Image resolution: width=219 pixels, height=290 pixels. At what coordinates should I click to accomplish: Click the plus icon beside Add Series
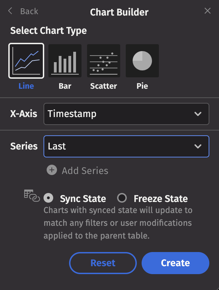52,170
